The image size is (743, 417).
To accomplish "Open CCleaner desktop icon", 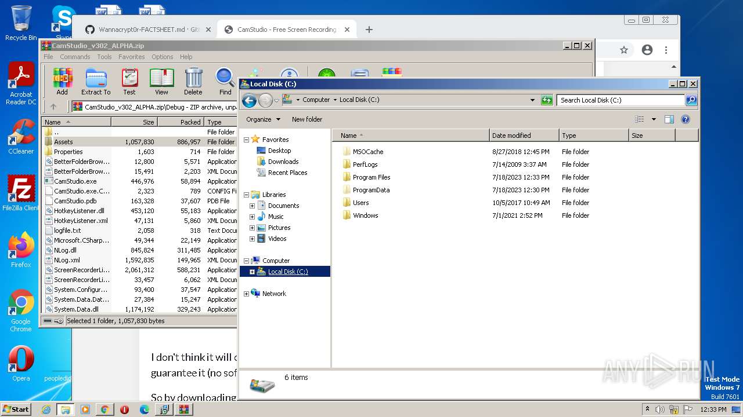I will [21, 137].
